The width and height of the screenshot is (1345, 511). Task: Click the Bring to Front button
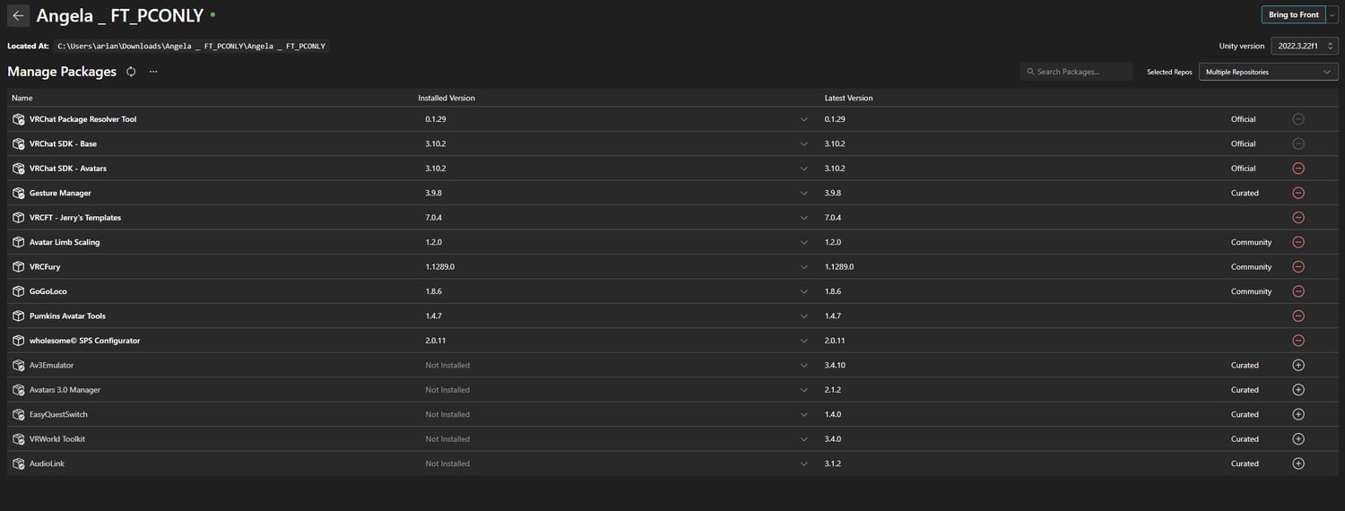[x=1294, y=15]
